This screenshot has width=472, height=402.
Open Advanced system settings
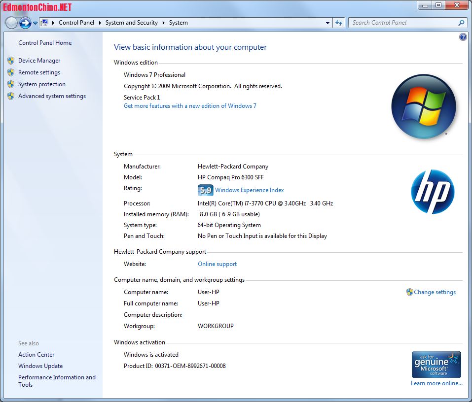(x=52, y=96)
